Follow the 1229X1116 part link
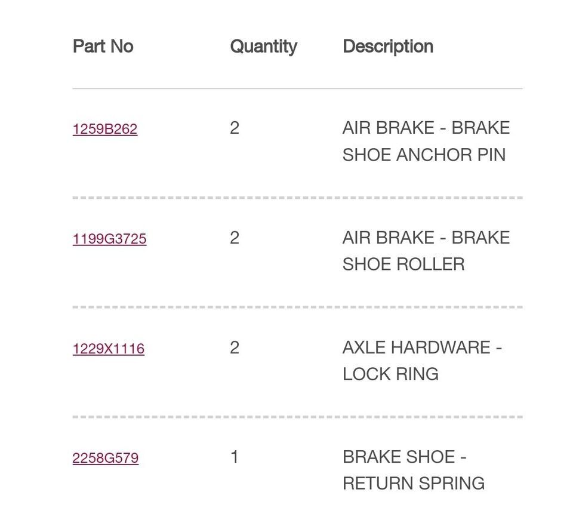 (108, 349)
